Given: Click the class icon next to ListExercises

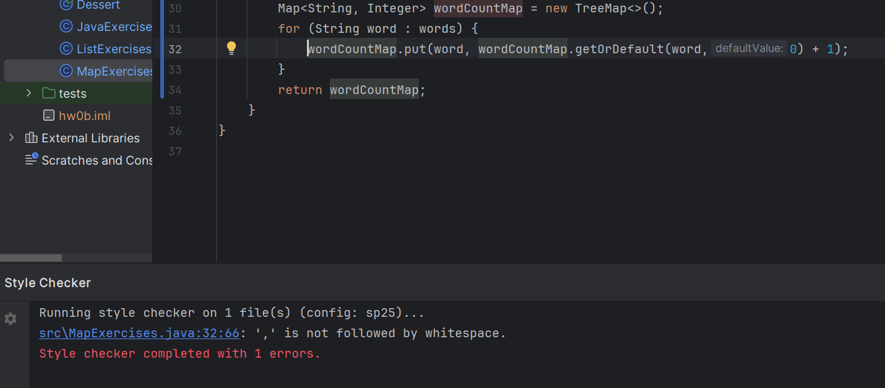Looking at the screenshot, I should pyautogui.click(x=66, y=48).
